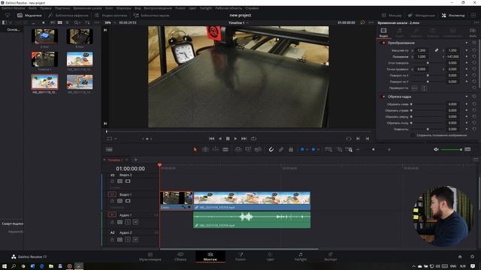The image size is (481, 270).
Task: Toggle Loop playback icon
Action: pyautogui.click(x=253, y=139)
